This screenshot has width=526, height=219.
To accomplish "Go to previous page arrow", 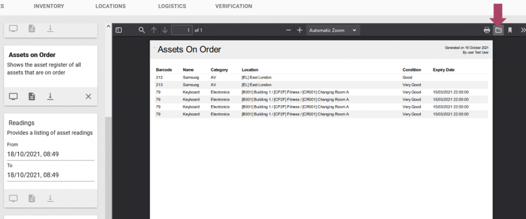I will click(x=154, y=30).
